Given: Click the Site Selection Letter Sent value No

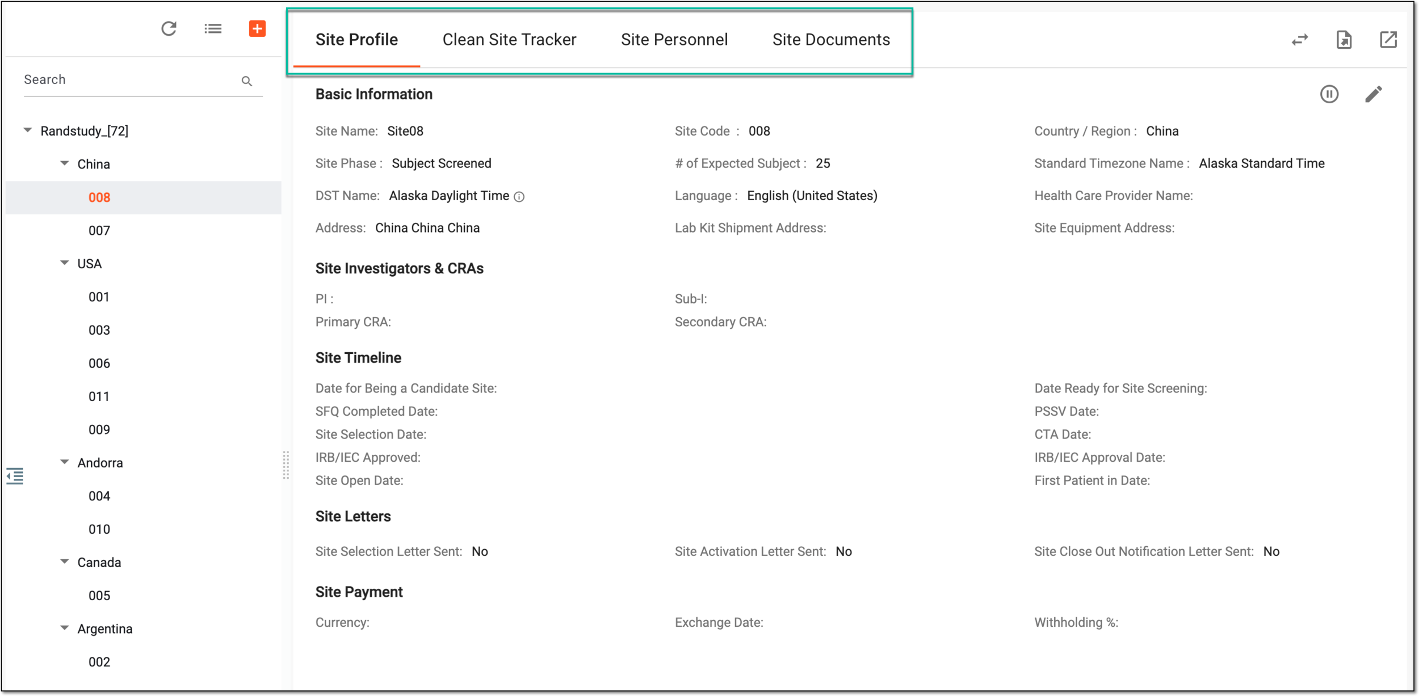Looking at the screenshot, I should coord(480,551).
